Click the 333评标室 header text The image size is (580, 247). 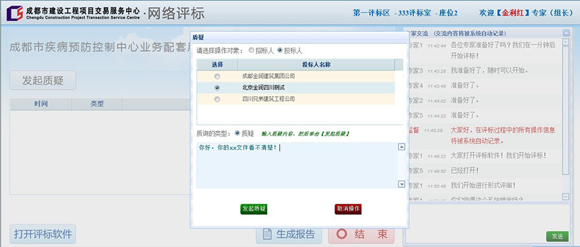coord(415,13)
